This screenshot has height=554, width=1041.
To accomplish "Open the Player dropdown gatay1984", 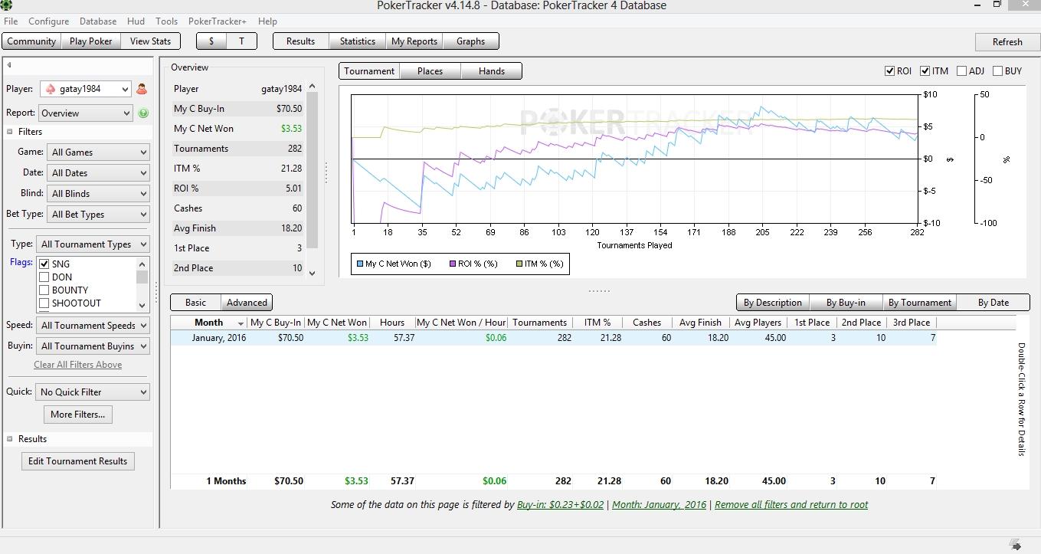I will (86, 89).
